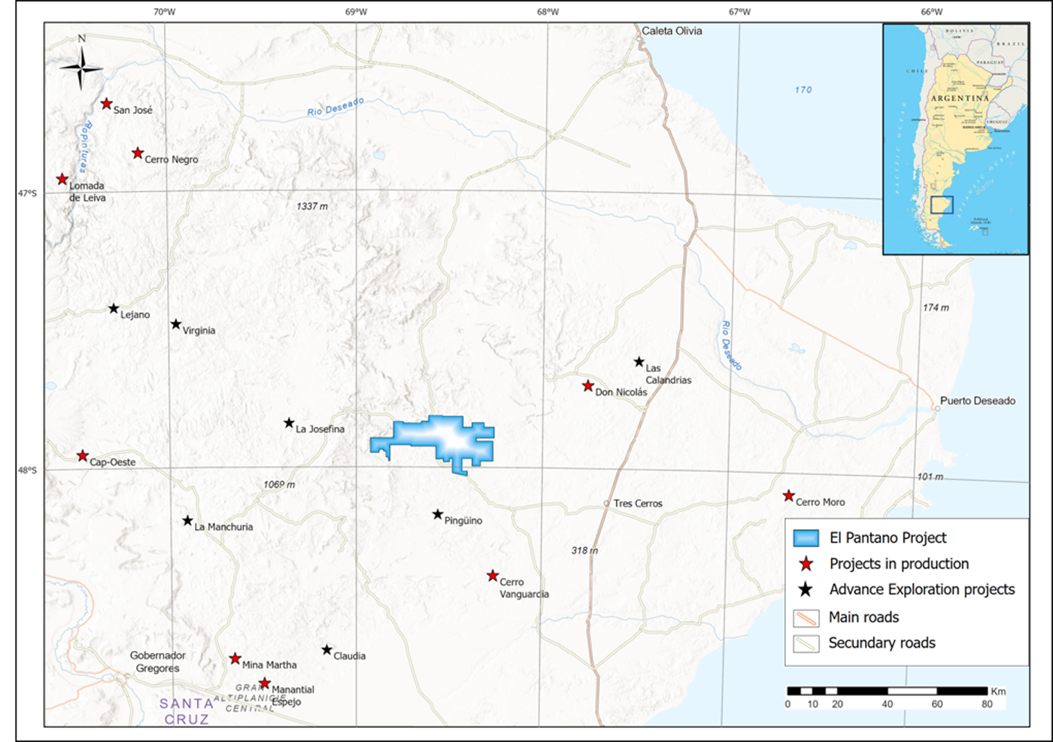The image size is (1053, 742).
Task: Click the Cerro Vanguardia text label
Action: pyautogui.click(x=524, y=588)
